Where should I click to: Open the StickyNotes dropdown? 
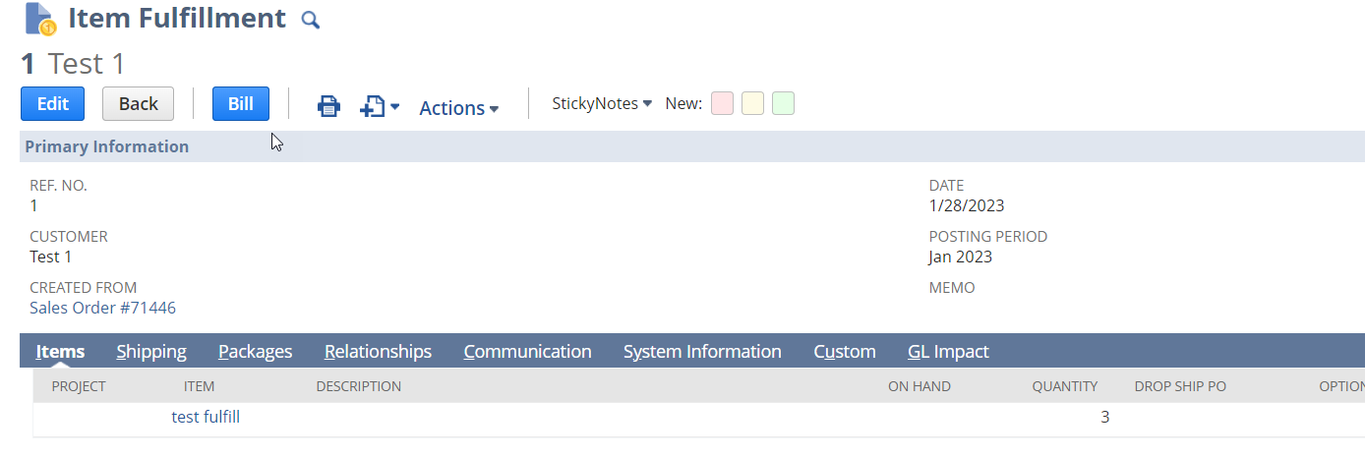pyautogui.click(x=602, y=103)
